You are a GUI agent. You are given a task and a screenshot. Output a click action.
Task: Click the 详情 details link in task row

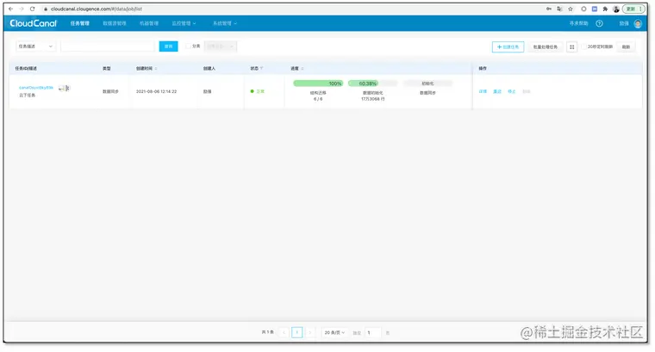click(483, 92)
